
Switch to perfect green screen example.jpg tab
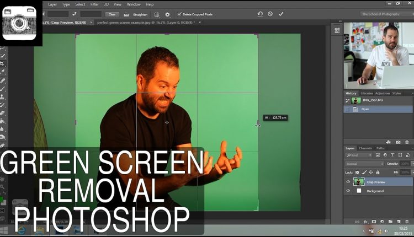click(x=146, y=23)
